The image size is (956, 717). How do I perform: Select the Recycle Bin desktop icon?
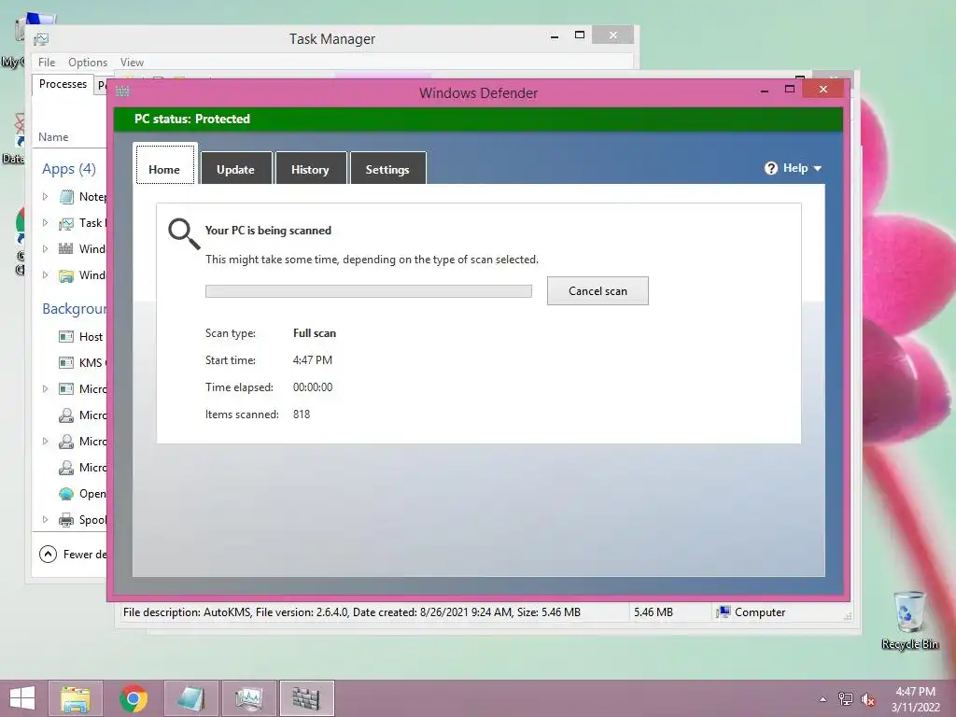[909, 620]
